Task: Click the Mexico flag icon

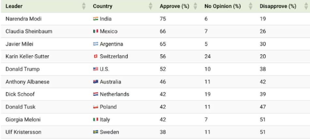Action: [96, 32]
